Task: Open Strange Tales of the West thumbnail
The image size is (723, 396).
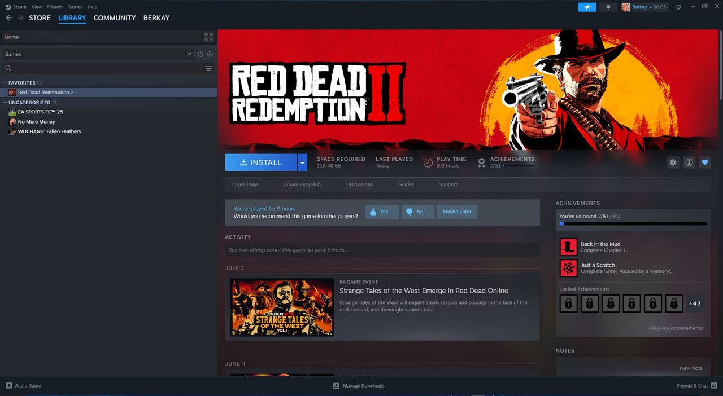Action: [282, 307]
